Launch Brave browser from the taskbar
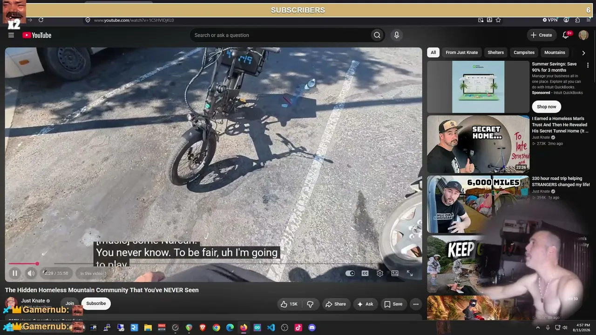The width and height of the screenshot is (596, 335). [x=203, y=328]
